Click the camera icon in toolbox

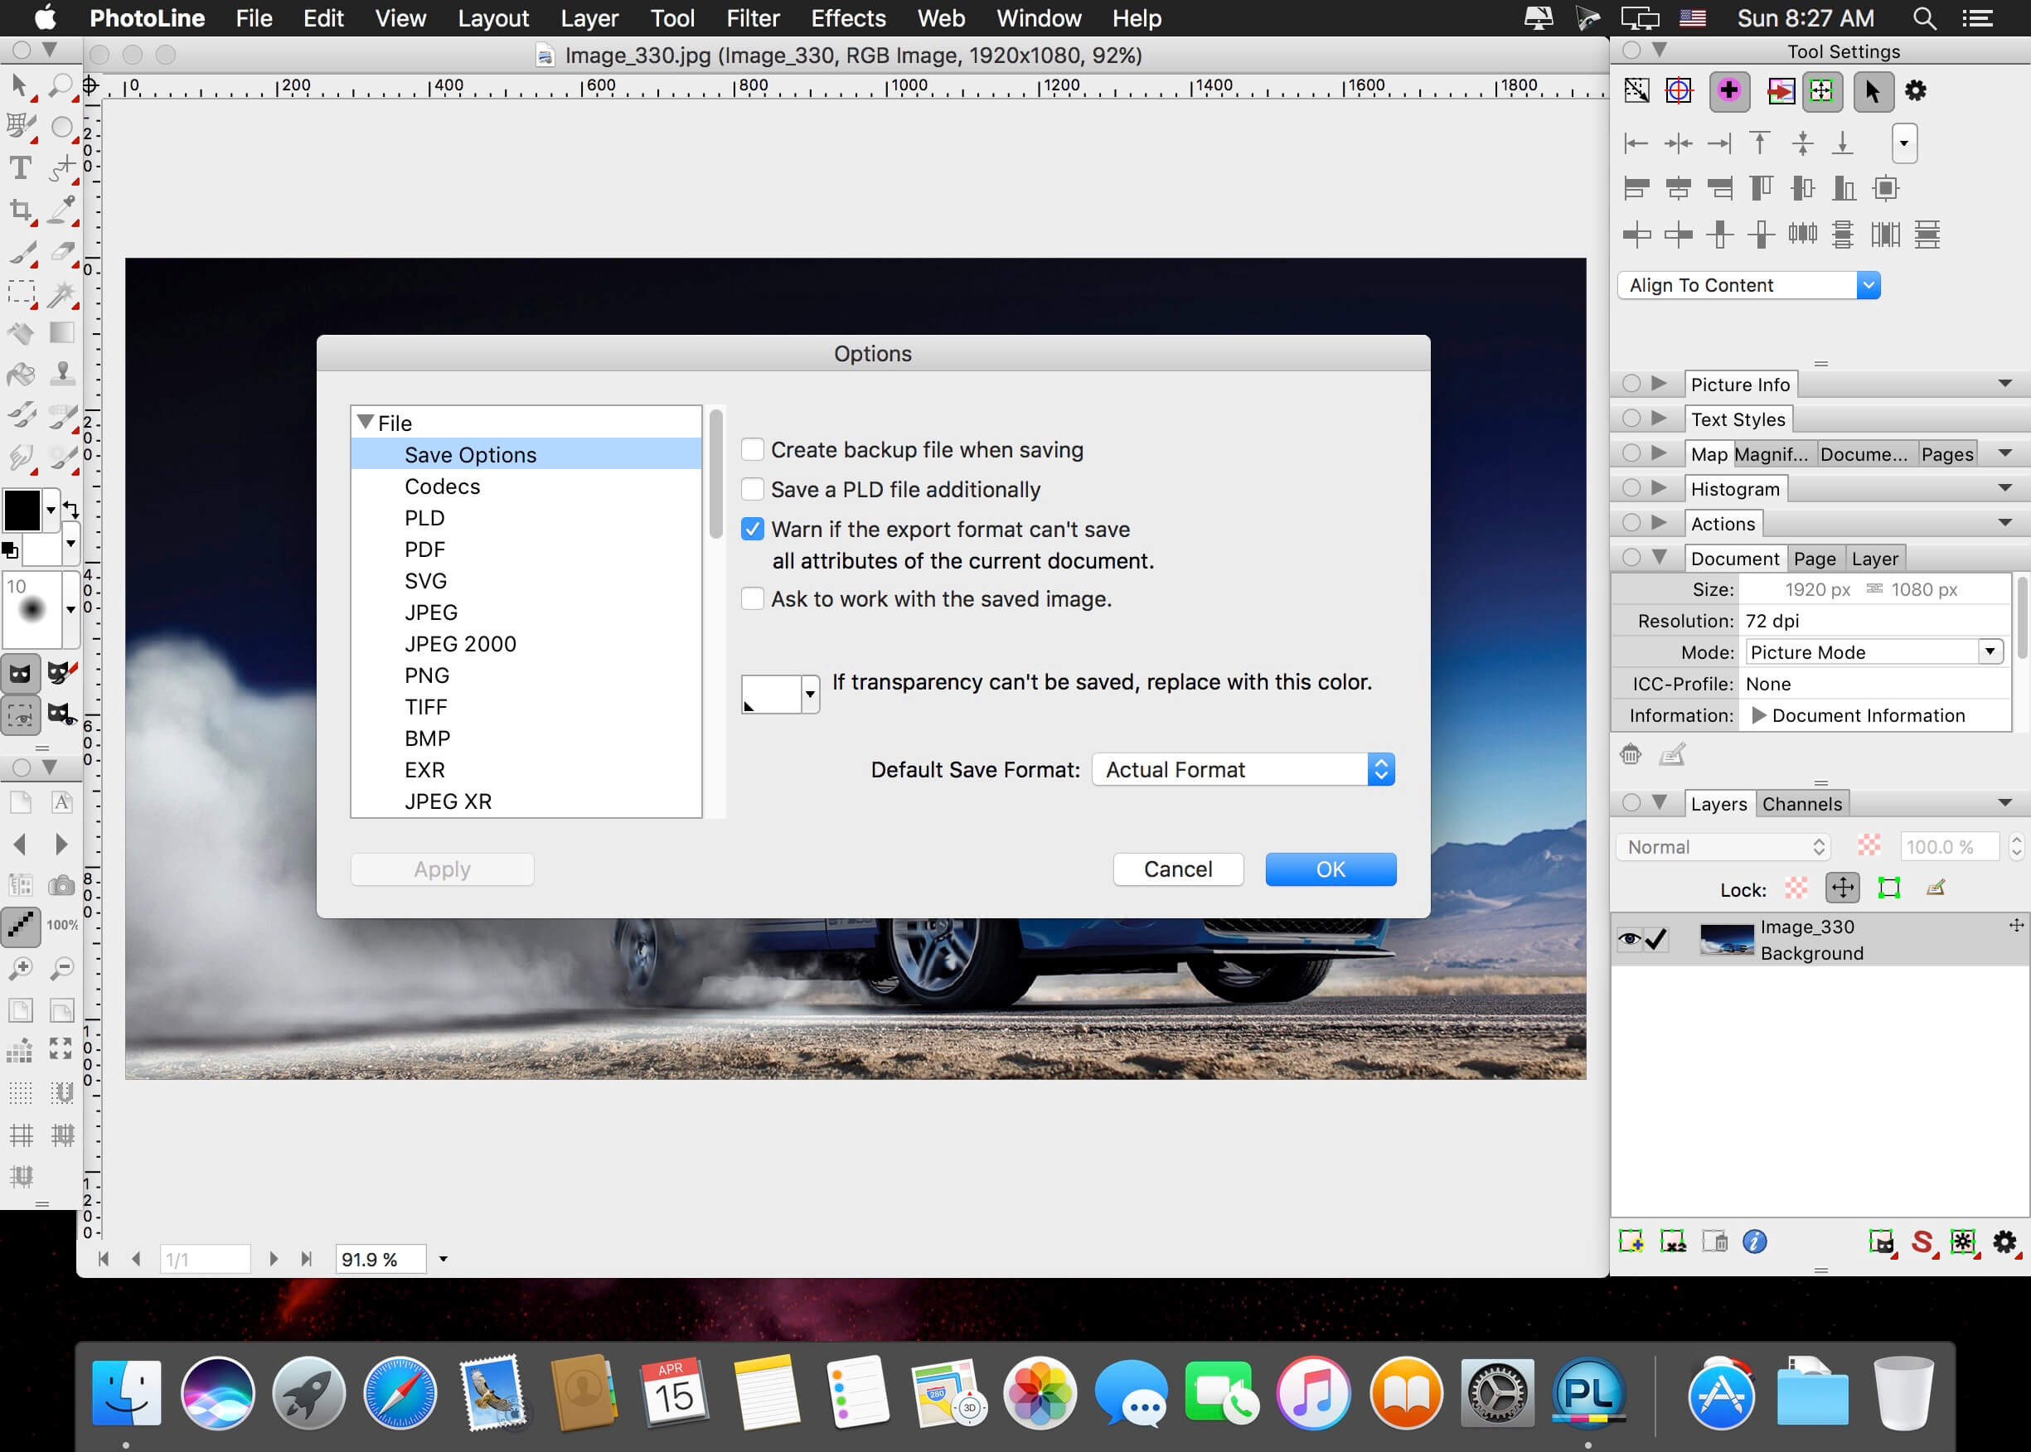click(x=61, y=885)
